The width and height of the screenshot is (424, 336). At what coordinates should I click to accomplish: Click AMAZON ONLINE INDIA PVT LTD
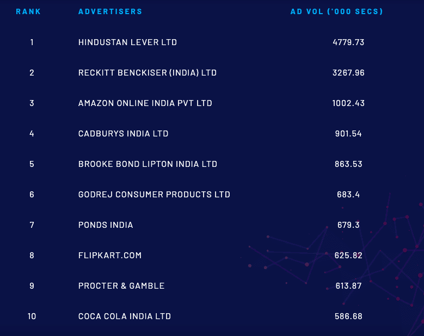click(145, 103)
